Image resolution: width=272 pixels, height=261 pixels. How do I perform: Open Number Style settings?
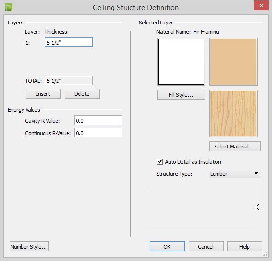click(29, 247)
